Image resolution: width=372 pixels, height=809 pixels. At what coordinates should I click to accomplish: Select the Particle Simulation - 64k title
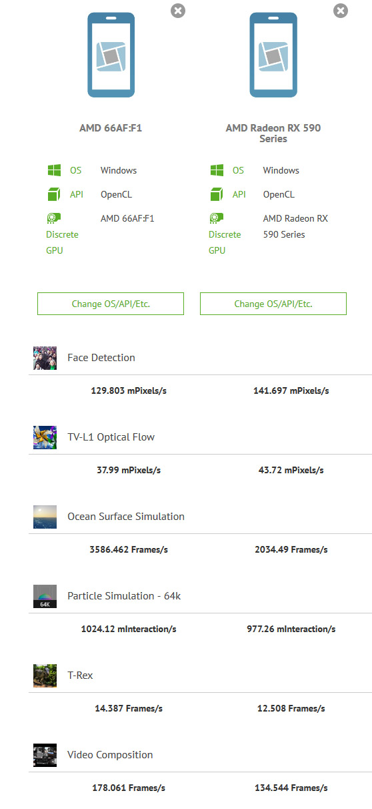coord(124,596)
